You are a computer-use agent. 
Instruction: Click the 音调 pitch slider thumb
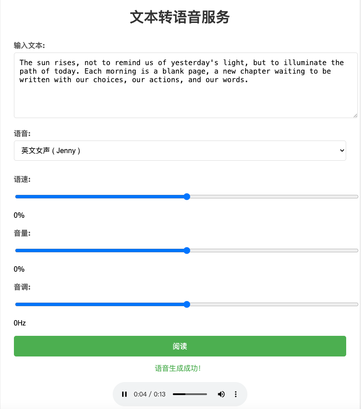pos(187,304)
